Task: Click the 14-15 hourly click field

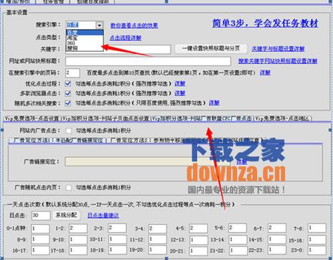Action: (x=277, y=239)
